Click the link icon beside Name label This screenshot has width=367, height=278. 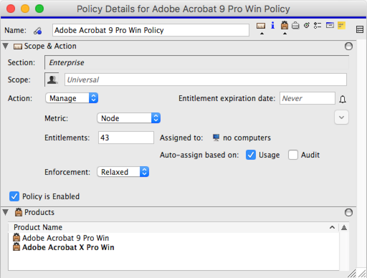tap(37, 31)
